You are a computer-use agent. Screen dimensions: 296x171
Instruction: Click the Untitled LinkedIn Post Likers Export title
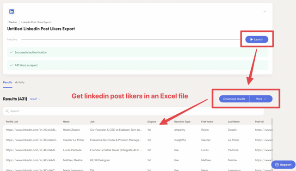pos(41,29)
